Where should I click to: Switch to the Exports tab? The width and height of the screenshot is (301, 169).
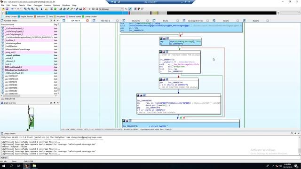click(x=256, y=21)
